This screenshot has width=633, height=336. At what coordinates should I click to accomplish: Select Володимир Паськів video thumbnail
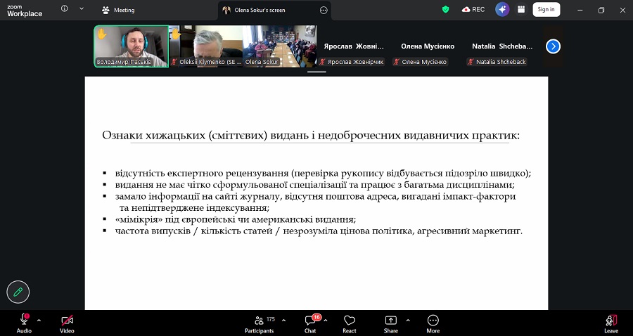132,46
